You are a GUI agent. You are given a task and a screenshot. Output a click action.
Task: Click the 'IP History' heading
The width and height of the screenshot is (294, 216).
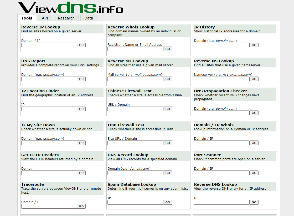pyautogui.click(x=204, y=27)
